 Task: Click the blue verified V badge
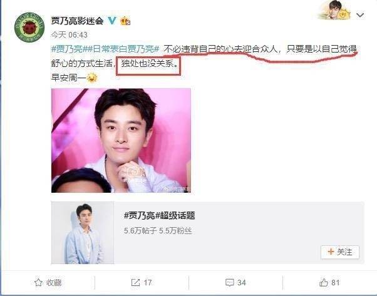(111, 21)
